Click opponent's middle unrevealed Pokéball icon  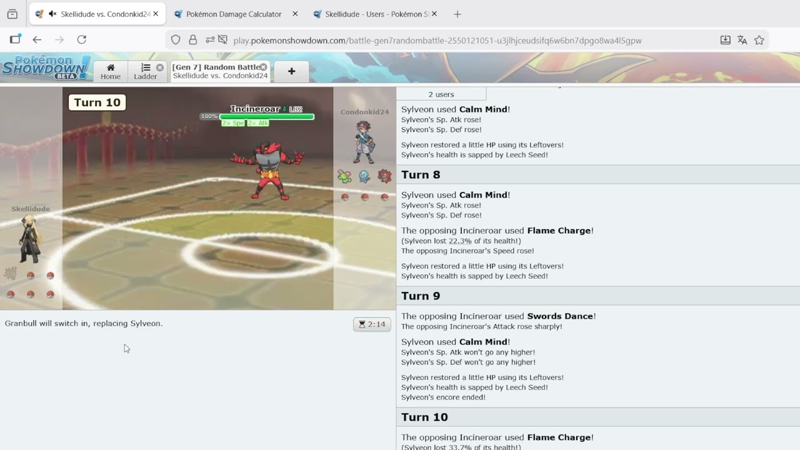[x=364, y=197]
